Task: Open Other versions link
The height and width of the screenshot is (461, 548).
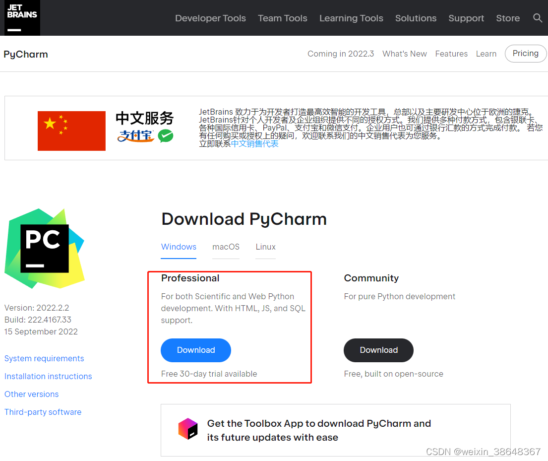Action: pyautogui.click(x=31, y=394)
